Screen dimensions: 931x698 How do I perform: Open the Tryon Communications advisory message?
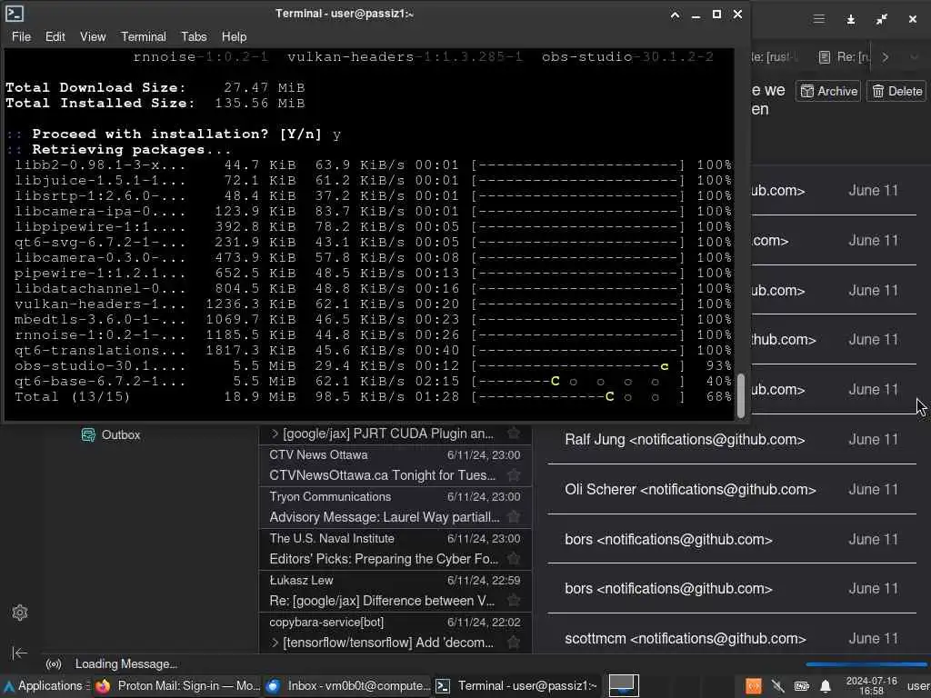point(395,507)
